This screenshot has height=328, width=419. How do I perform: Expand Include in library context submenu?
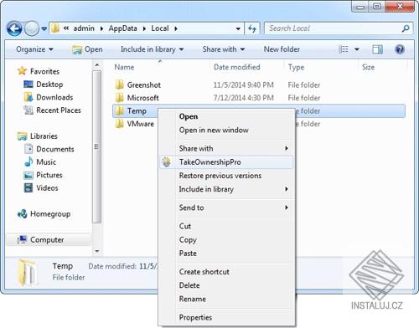227,189
